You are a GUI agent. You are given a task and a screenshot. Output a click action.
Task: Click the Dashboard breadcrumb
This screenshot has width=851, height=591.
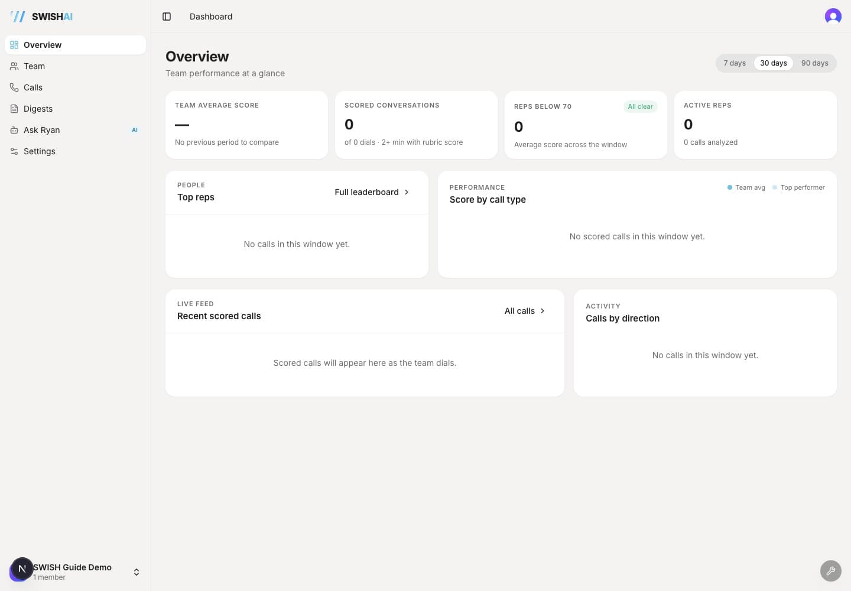[x=211, y=17]
